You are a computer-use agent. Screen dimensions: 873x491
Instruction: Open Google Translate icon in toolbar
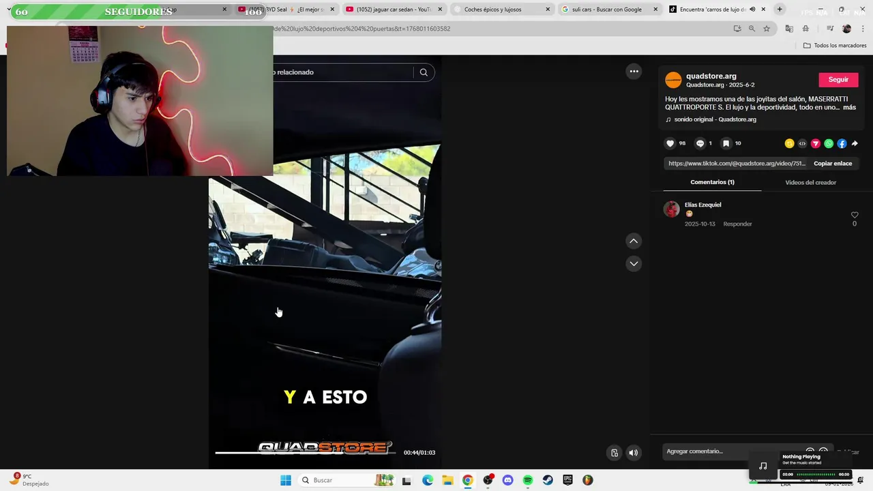(x=789, y=29)
